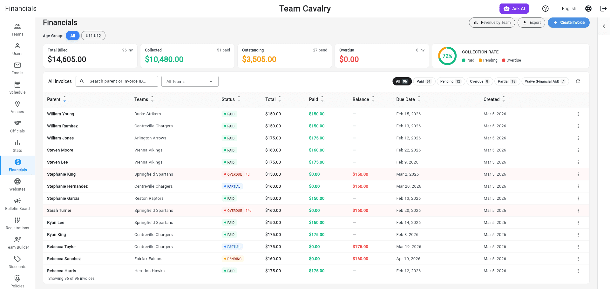Open Financials in the sidebar
The width and height of the screenshot is (610, 289).
click(17, 165)
